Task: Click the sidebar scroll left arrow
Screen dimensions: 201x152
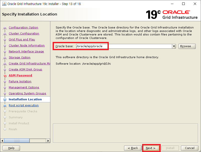Action: [2, 141]
